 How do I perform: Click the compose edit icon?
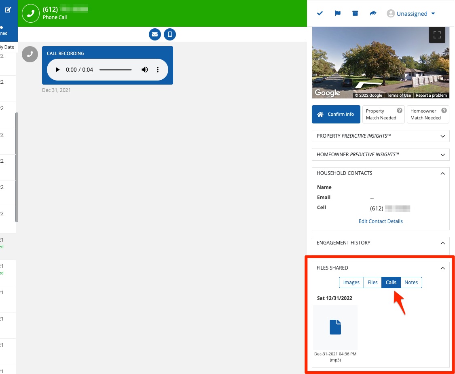coord(8,10)
